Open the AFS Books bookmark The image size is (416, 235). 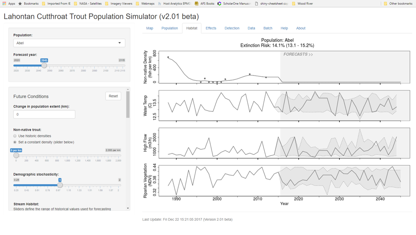[x=204, y=3]
